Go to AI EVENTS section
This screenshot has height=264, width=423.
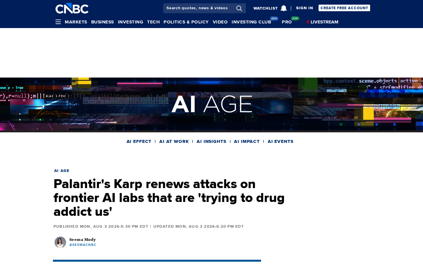281,141
